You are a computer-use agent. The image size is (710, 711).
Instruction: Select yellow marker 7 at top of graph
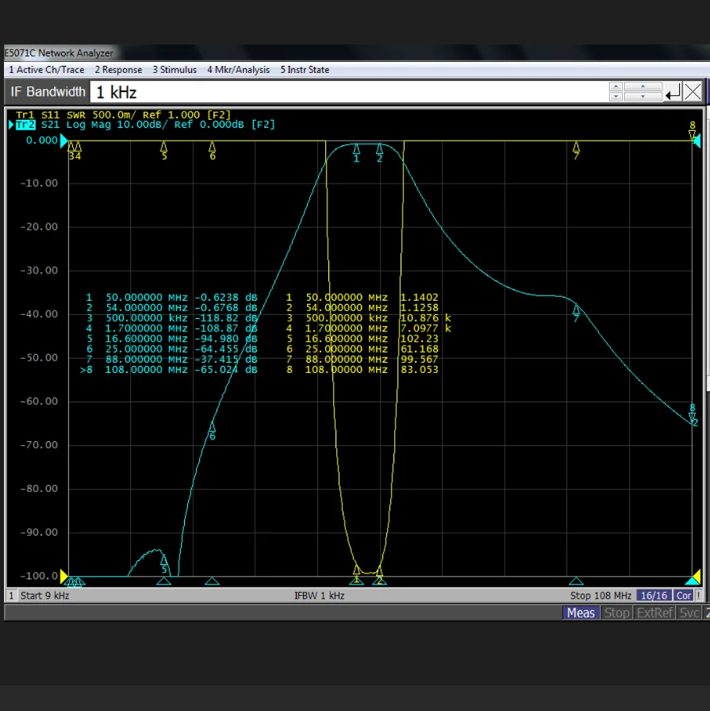[577, 148]
